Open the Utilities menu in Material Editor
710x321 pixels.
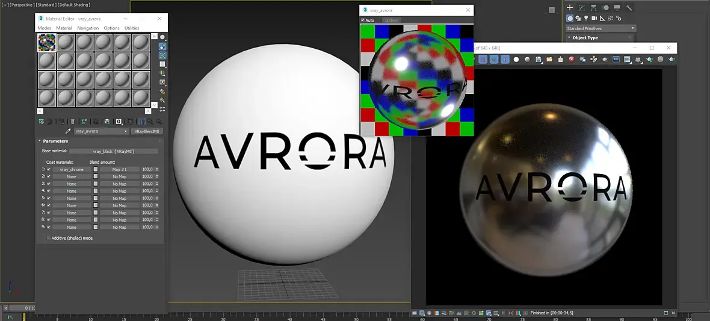(132, 28)
